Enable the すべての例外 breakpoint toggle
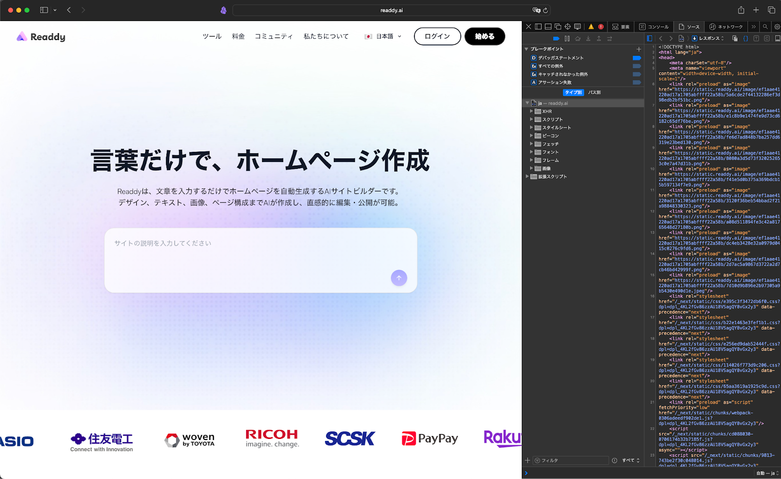The height and width of the screenshot is (479, 781). [x=637, y=66]
